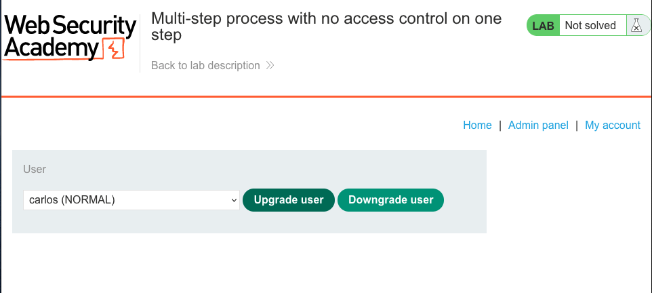Expand the user select arrow
The image size is (652, 293).
click(x=233, y=200)
